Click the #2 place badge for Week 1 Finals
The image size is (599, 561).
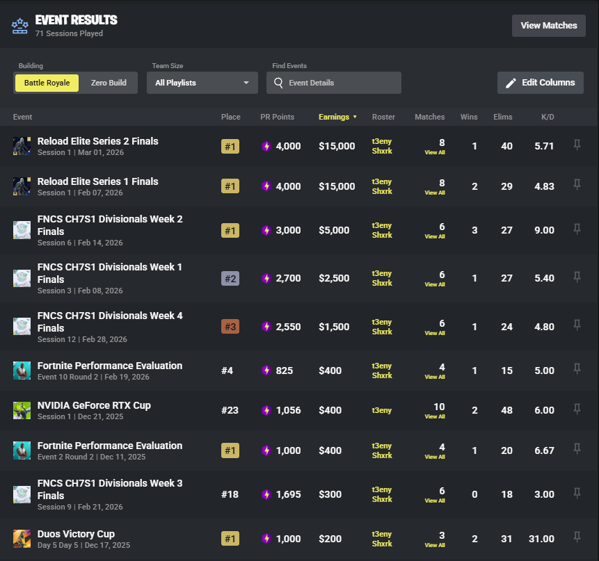(230, 279)
